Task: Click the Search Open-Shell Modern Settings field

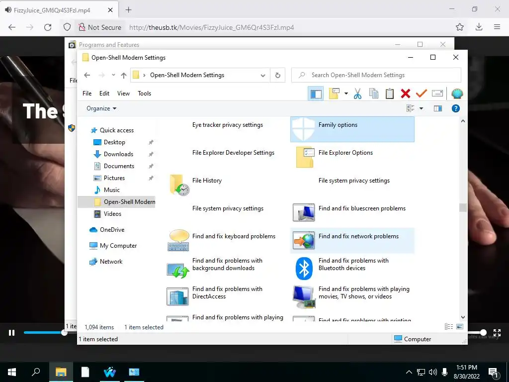Action: [x=376, y=75]
